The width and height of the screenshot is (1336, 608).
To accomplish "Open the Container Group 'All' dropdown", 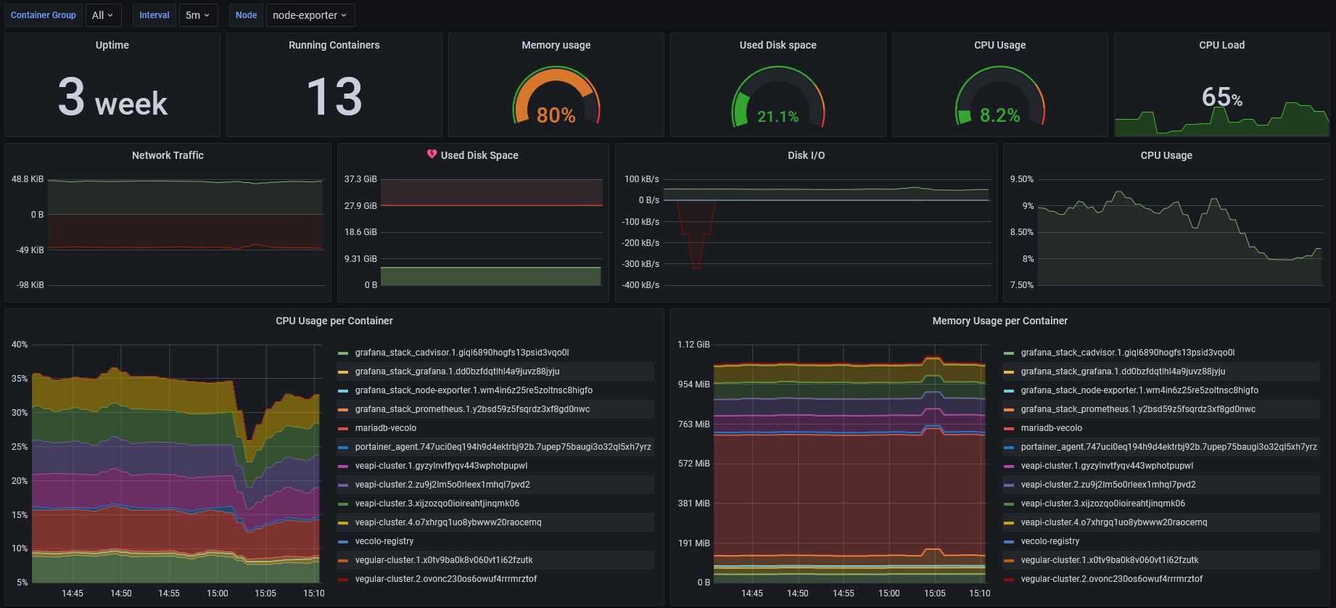I will (102, 15).
